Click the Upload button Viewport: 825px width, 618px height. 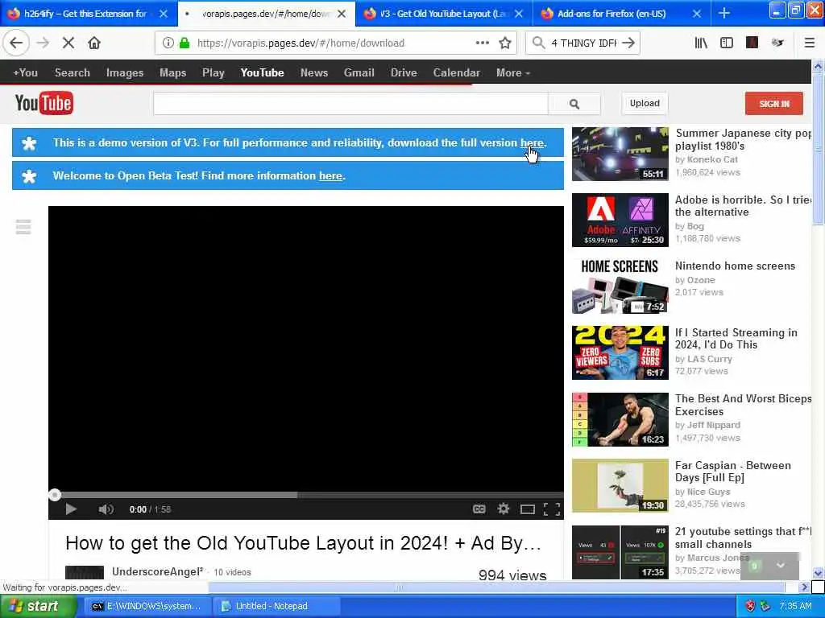(x=645, y=103)
